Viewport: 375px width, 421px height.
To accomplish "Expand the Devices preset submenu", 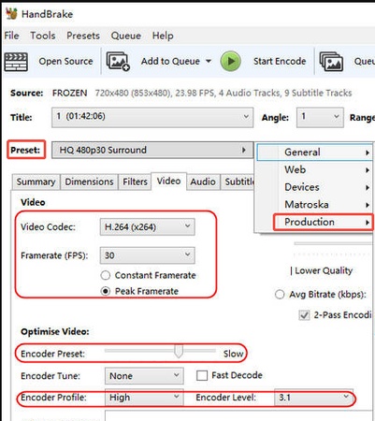I will pyautogui.click(x=314, y=187).
